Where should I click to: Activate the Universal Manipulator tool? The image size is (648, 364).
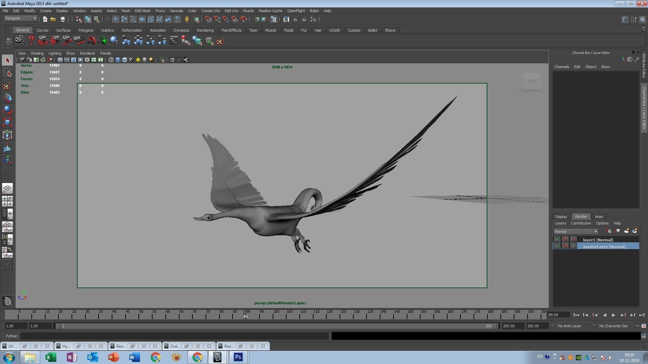click(7, 135)
